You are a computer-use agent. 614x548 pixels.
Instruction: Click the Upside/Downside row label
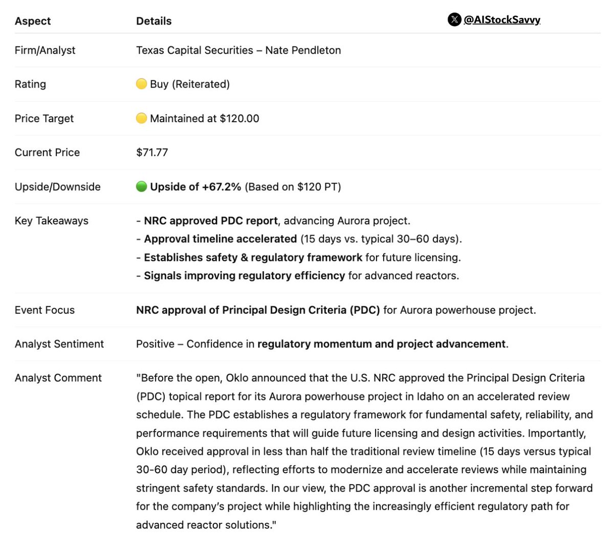(x=58, y=187)
